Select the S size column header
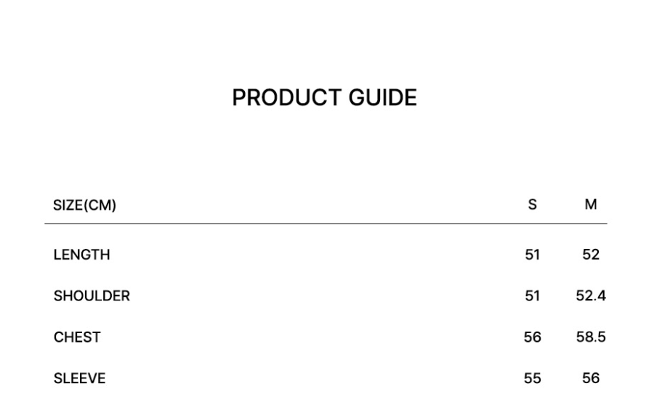662x418 pixels. (x=533, y=205)
